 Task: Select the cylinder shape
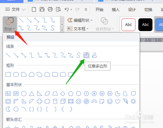[x=55, y=101]
